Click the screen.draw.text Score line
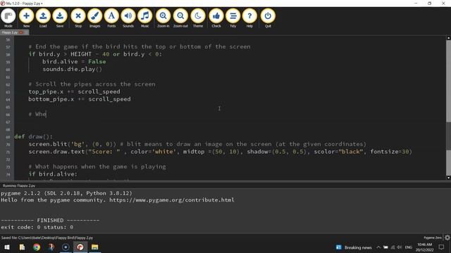This screenshot has width=451, height=253. pyautogui.click(x=220, y=152)
